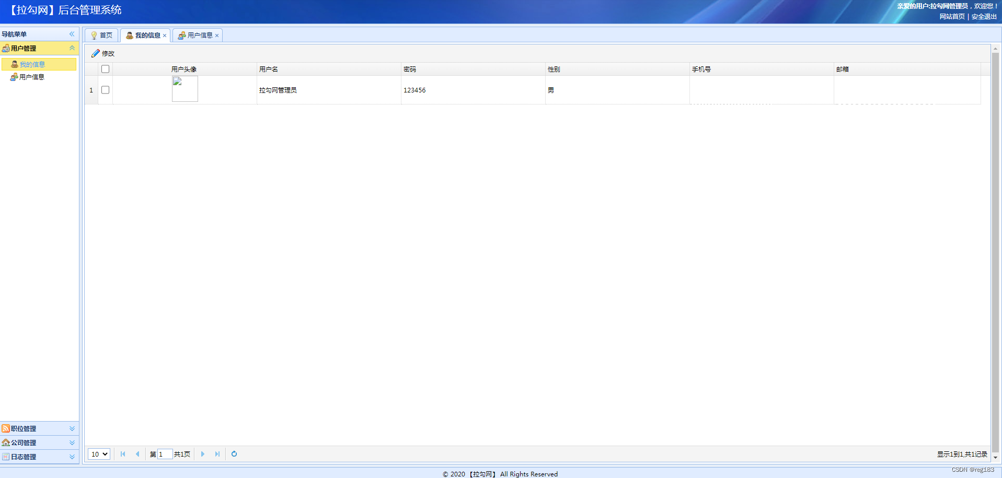The image size is (1002, 478).
Task: Expand the 公司管理 accordion section
Action: coord(72,442)
